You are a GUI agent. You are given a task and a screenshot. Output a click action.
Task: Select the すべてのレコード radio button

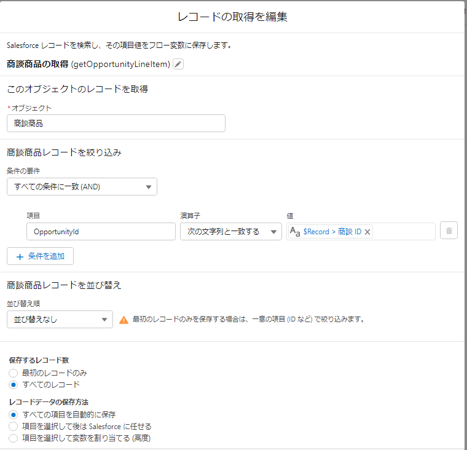coord(13,385)
